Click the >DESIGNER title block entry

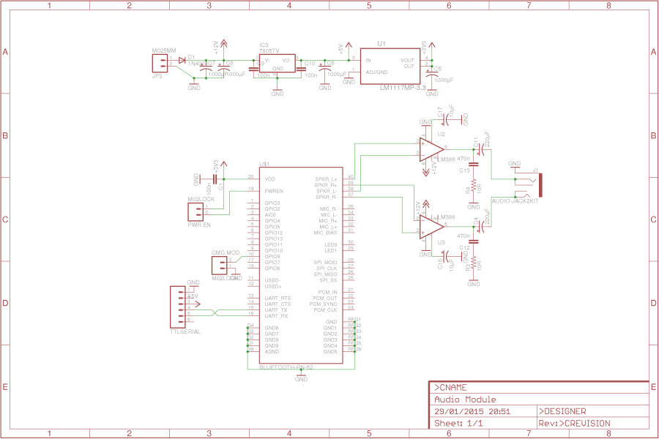pos(564,412)
